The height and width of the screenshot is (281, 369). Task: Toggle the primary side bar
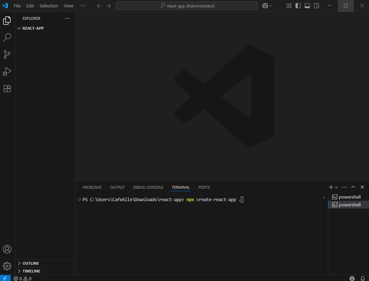(x=298, y=6)
